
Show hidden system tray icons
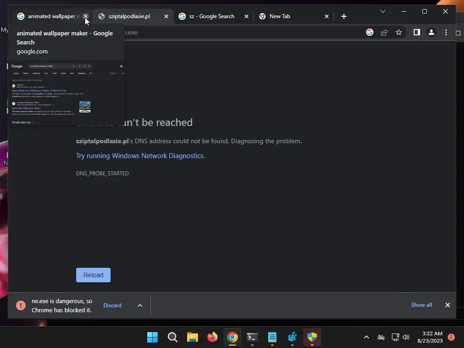[366, 337]
